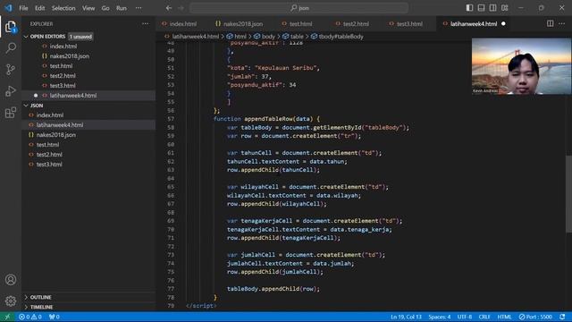Open the Run and Debug view

pos(11,90)
